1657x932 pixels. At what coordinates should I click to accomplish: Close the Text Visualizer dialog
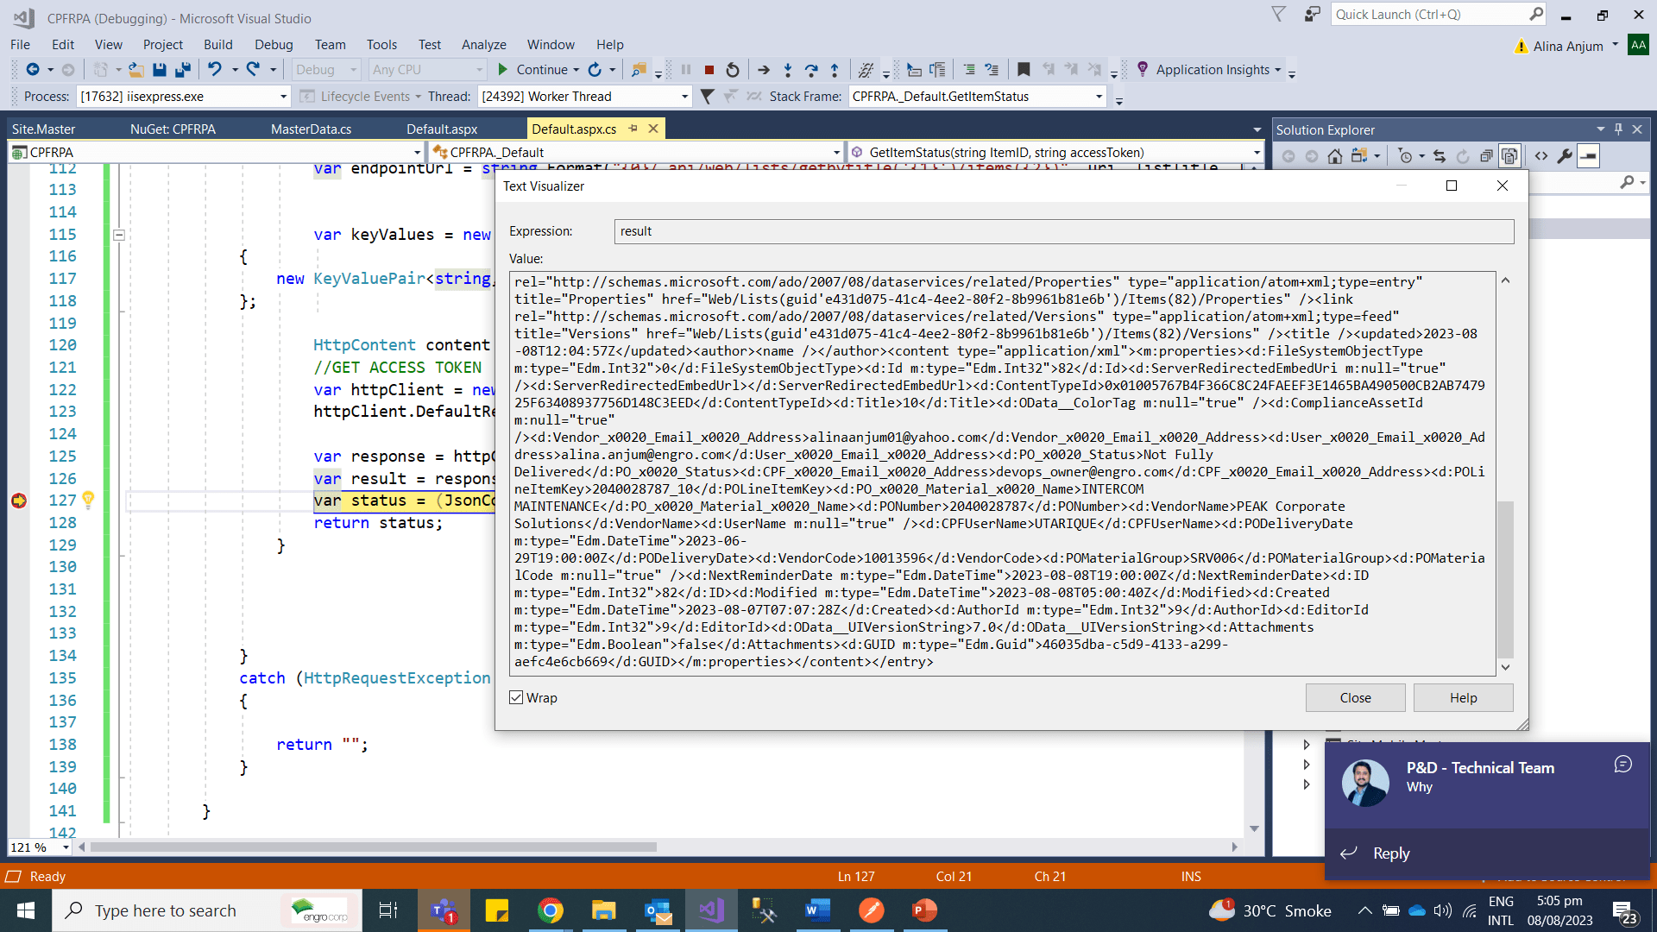[x=1502, y=186]
